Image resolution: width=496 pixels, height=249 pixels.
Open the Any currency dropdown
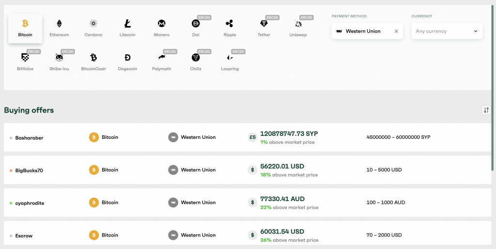point(447,31)
